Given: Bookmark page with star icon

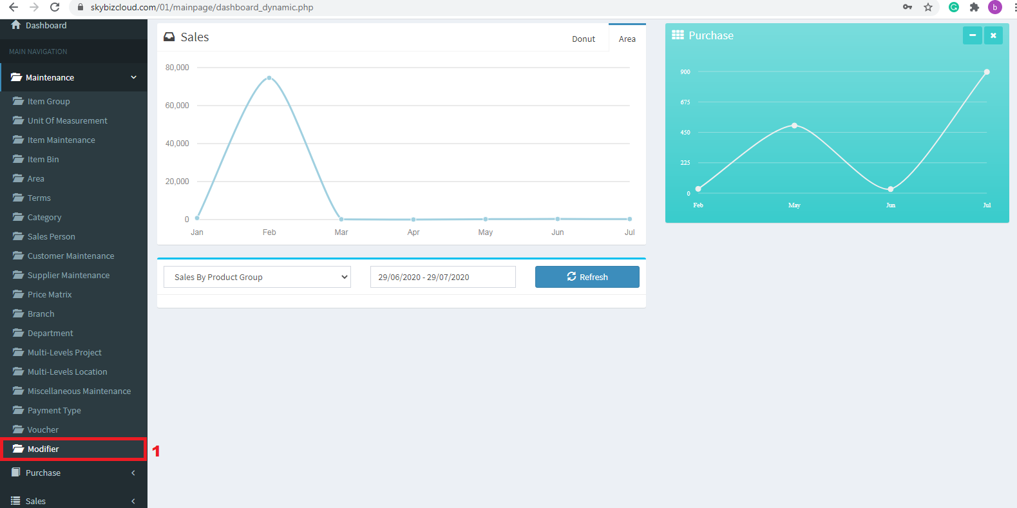Looking at the screenshot, I should coord(928,7).
